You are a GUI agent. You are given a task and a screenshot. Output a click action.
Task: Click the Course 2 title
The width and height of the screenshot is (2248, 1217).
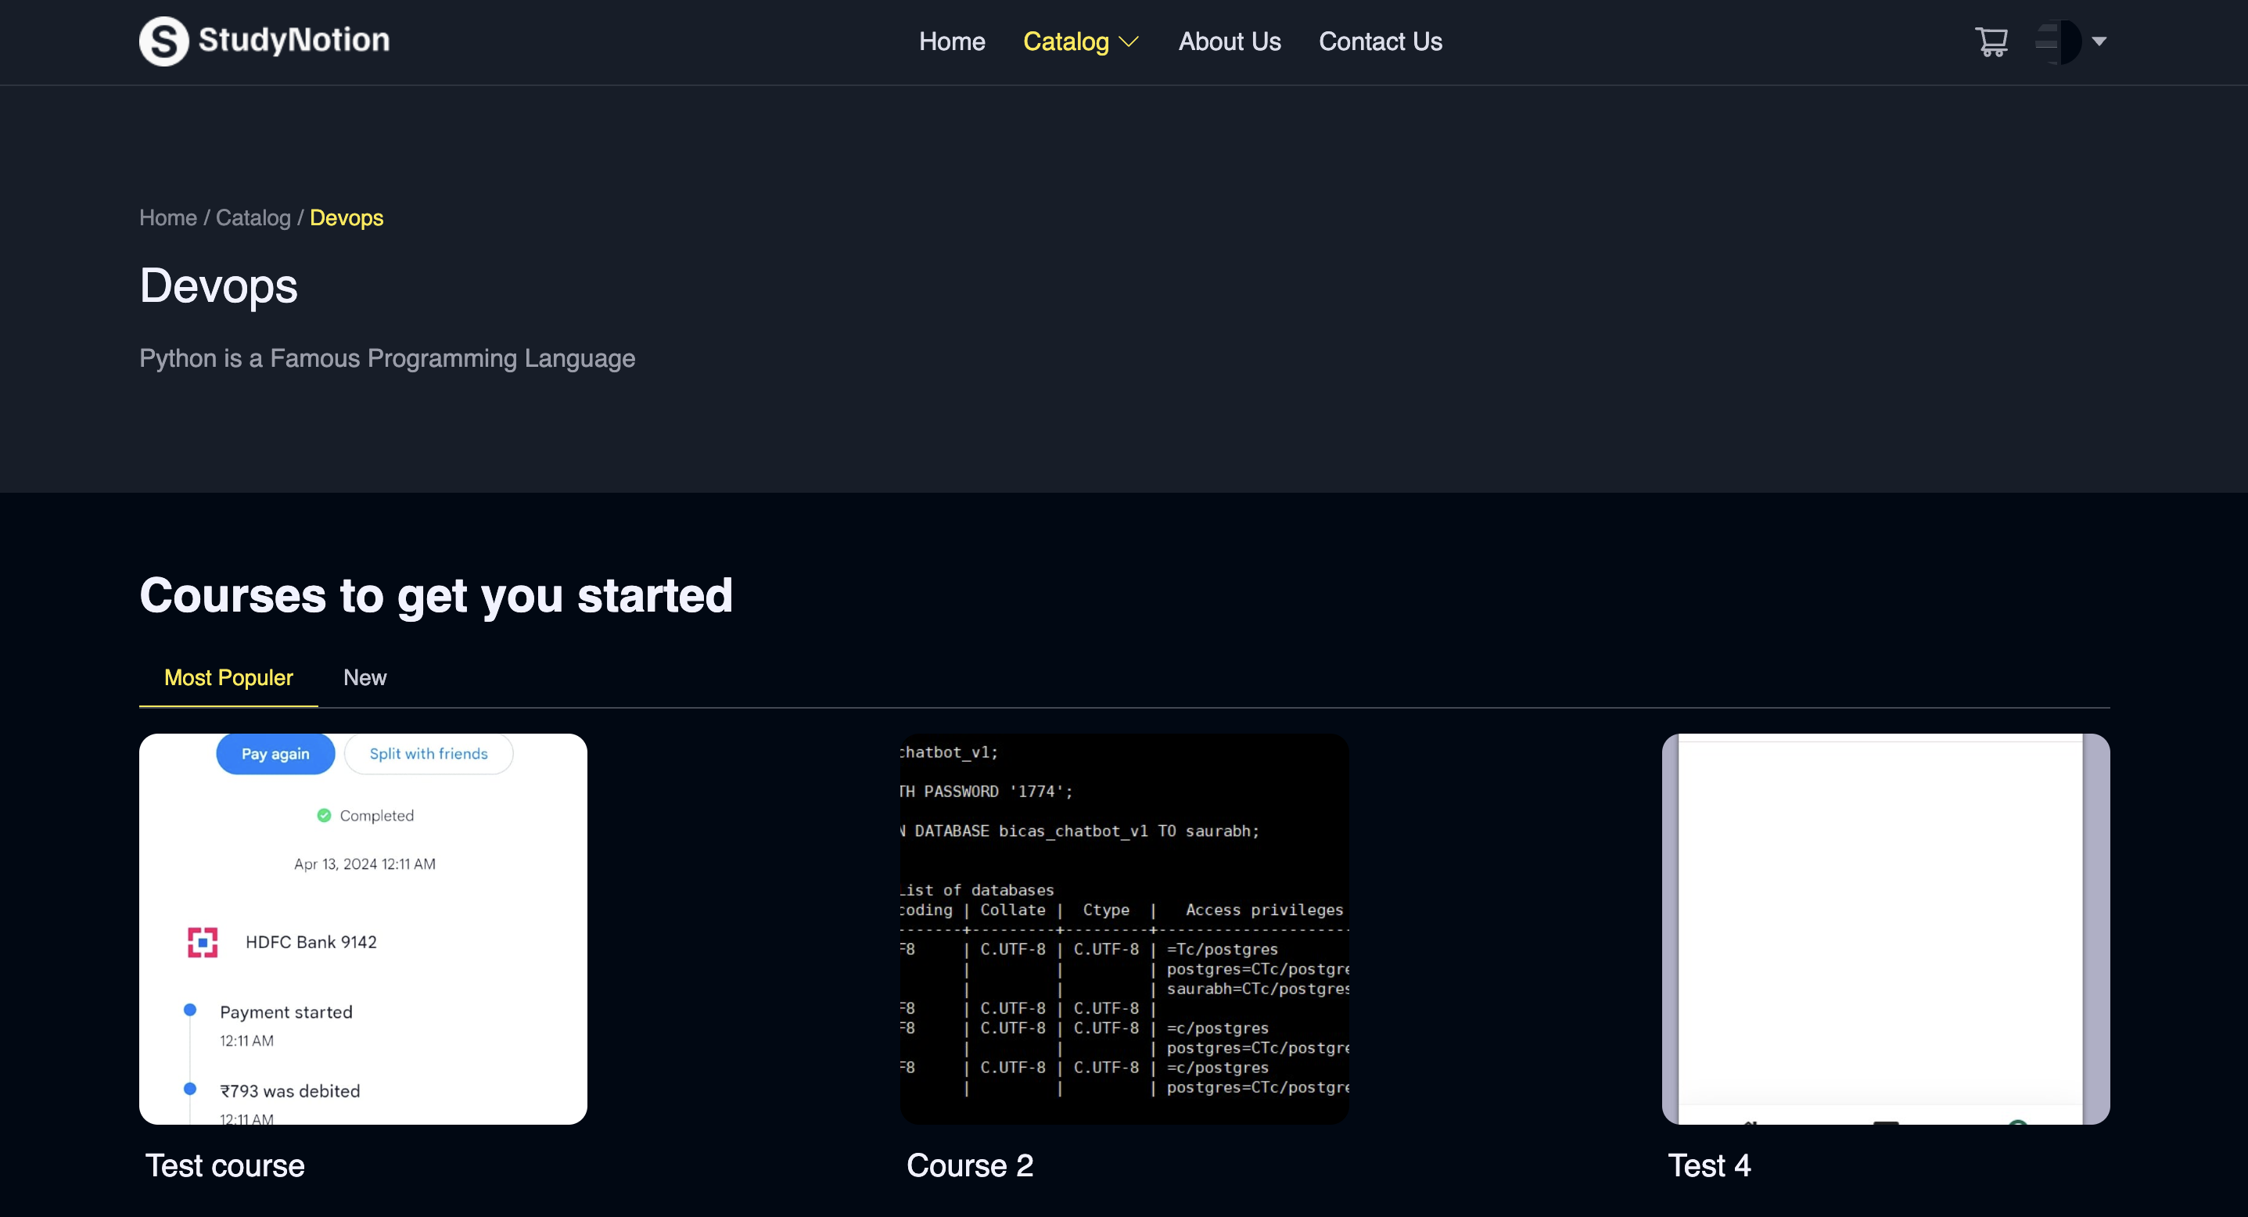tap(970, 1165)
